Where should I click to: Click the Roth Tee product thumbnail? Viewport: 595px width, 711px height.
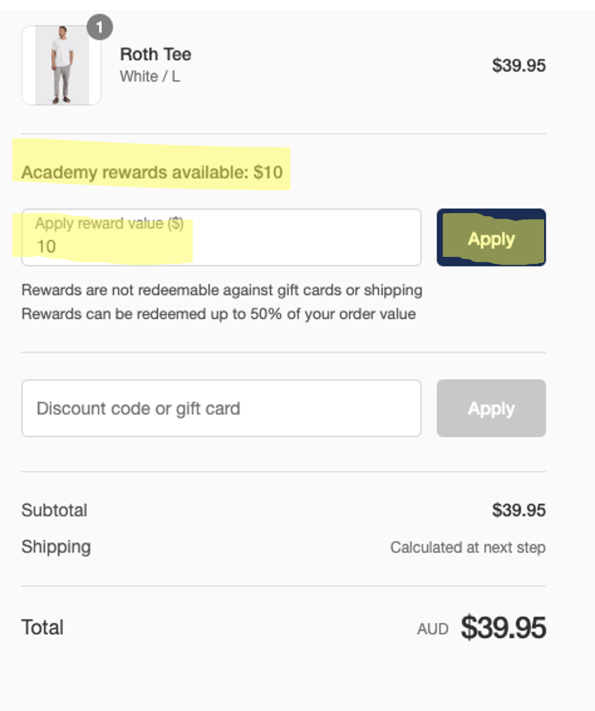point(61,65)
